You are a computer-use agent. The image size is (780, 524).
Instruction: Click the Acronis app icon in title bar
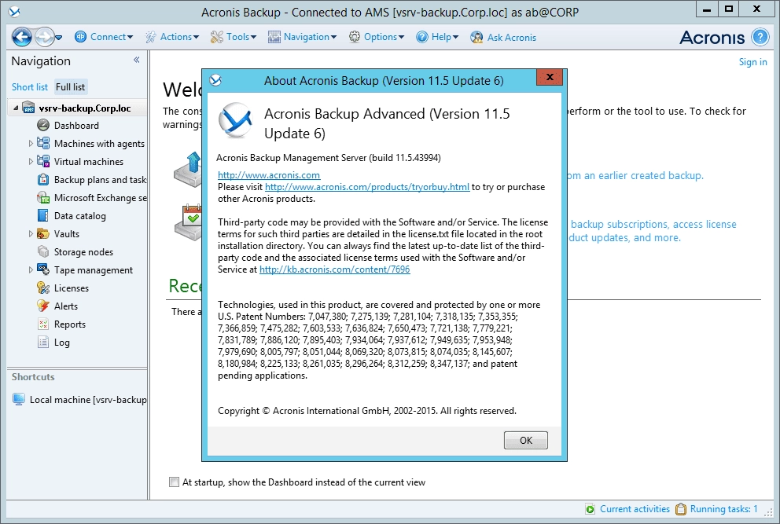(15, 12)
